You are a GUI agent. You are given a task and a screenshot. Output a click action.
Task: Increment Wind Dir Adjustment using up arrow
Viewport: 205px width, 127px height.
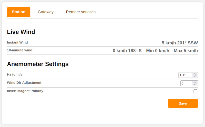pos(195,82)
